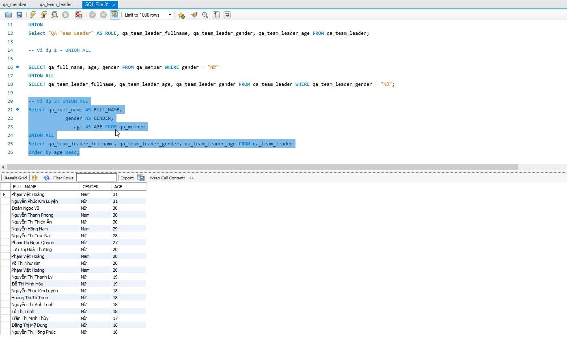
Task: Toggle wrap cell content
Action: (x=192, y=178)
